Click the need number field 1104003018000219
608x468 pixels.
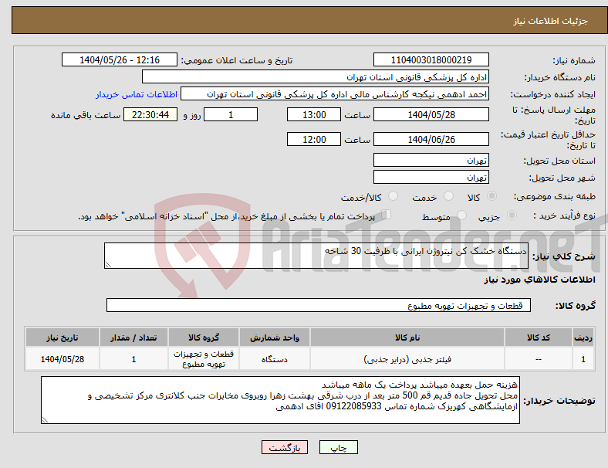(x=431, y=59)
